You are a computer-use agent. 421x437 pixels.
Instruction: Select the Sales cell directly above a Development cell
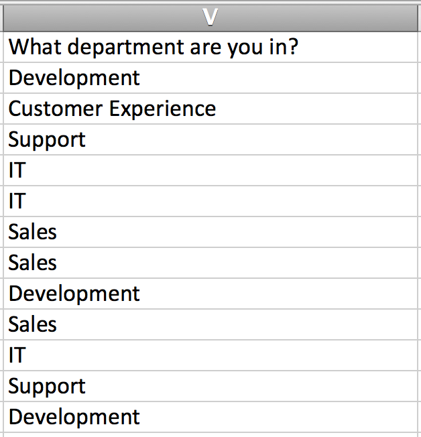tap(33, 263)
